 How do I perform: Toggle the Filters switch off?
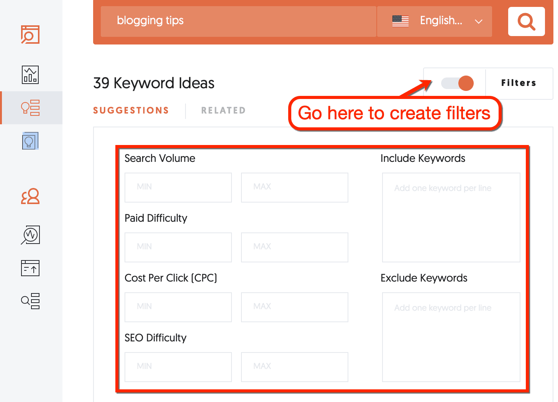(457, 83)
